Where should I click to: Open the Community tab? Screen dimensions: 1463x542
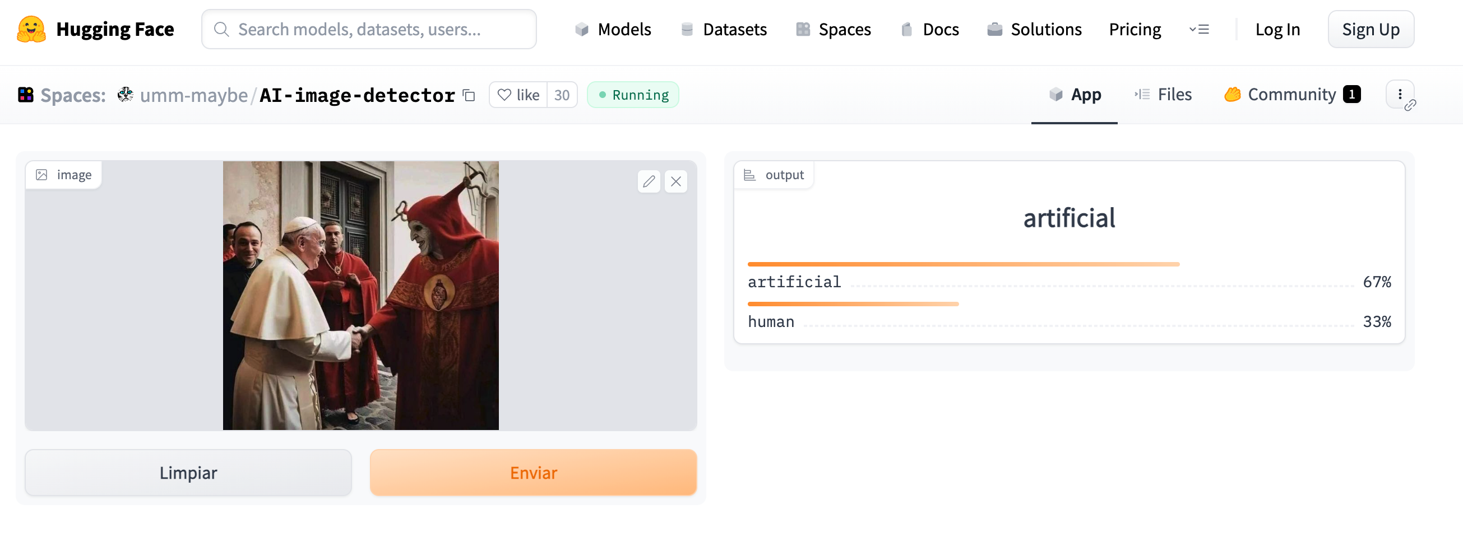pos(1291,95)
